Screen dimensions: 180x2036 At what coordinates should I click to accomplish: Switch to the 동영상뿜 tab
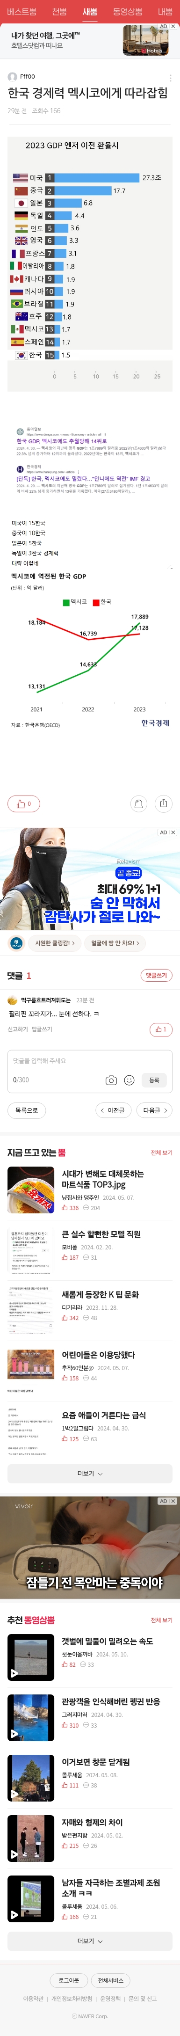point(126,12)
